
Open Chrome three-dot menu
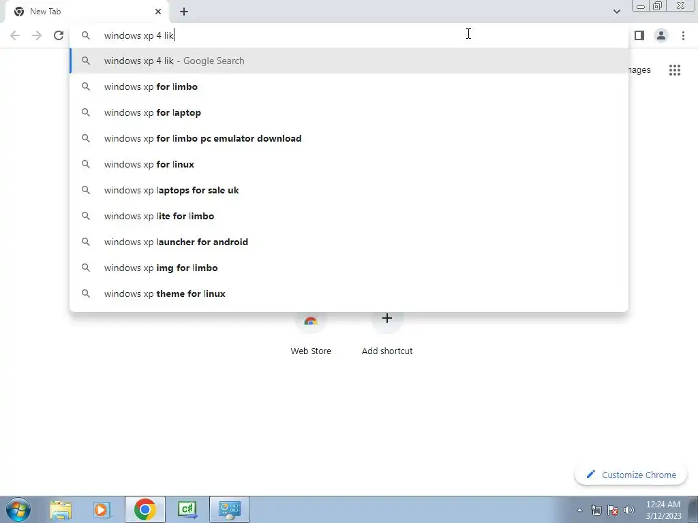[683, 35]
